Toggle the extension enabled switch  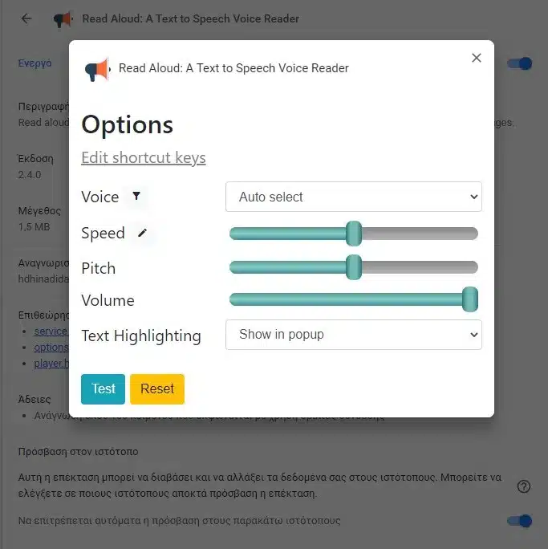click(x=520, y=63)
